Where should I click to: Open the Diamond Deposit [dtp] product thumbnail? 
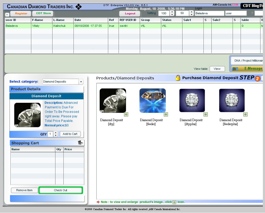(x=113, y=100)
